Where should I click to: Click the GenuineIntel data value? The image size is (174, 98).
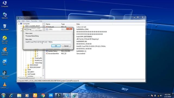point(81,54)
